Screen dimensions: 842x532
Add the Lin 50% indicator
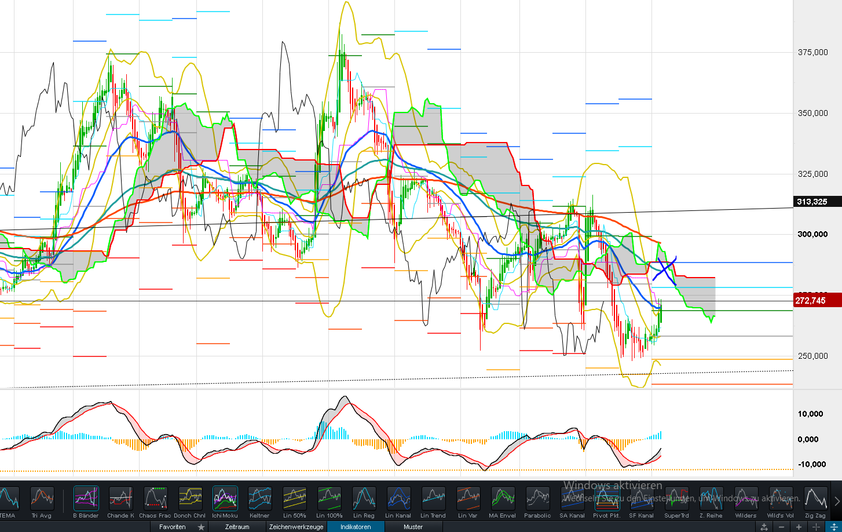click(x=294, y=502)
